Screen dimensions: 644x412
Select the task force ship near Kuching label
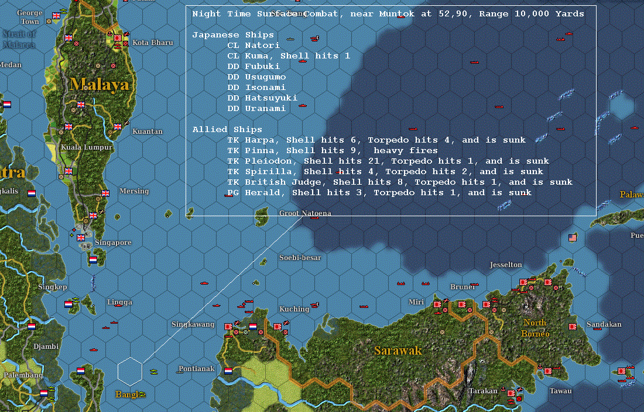pos(314,304)
